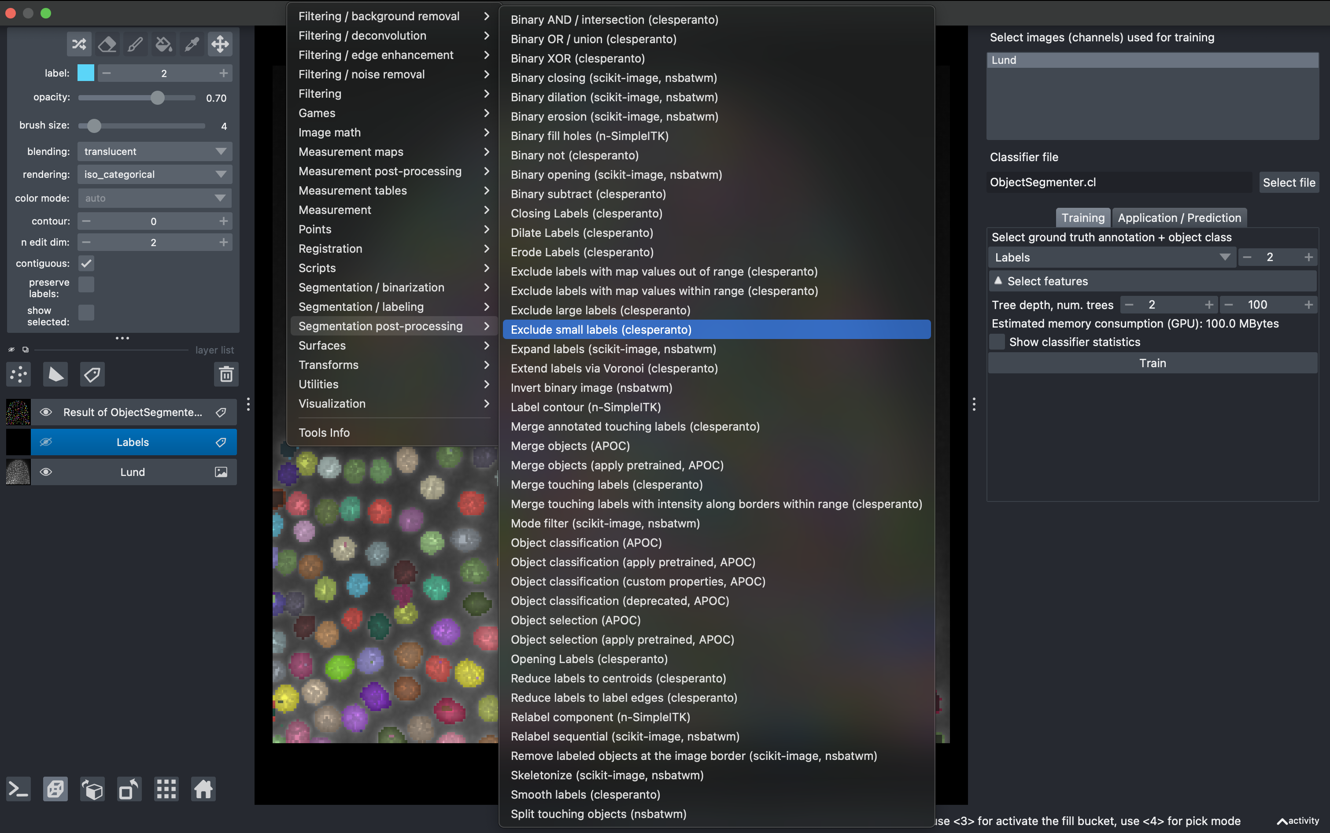Screen dimensions: 1330x833
Task: Reset view with home button
Action: point(203,789)
